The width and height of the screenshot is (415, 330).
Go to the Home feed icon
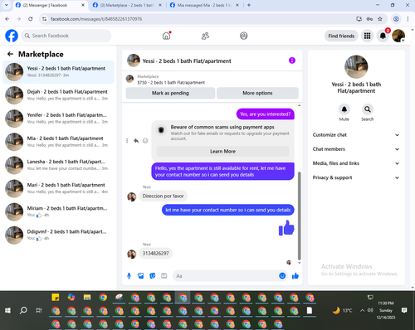166,36
